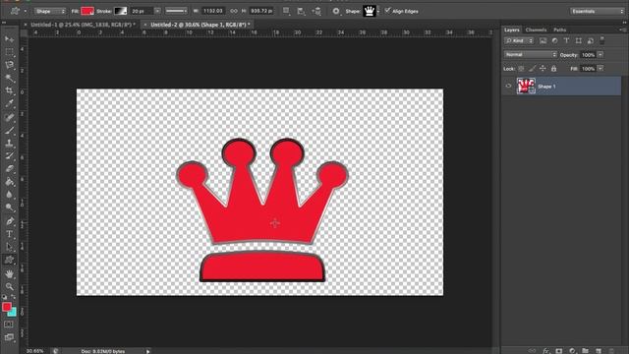Open path arrangement options
This screenshot has width=629, height=354.
coord(316,11)
